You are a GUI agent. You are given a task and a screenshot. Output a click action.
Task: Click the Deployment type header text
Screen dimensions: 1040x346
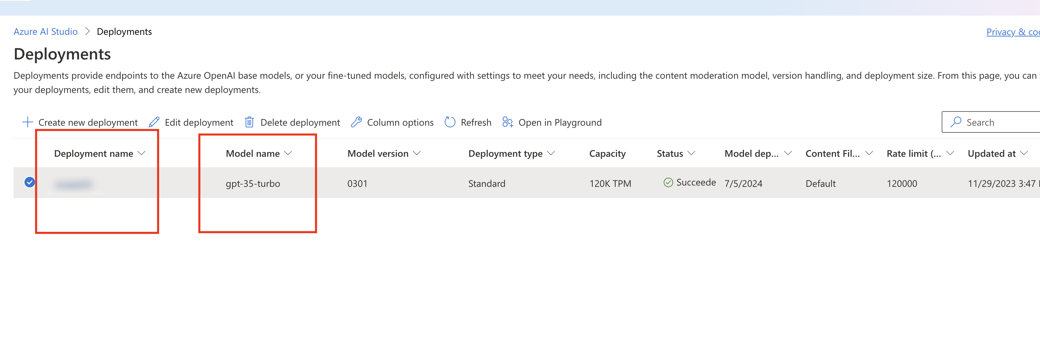click(x=505, y=153)
